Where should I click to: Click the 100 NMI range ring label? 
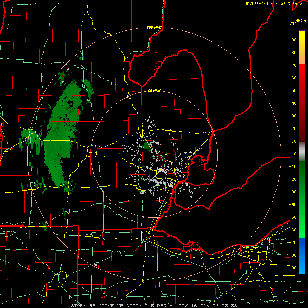click(154, 27)
